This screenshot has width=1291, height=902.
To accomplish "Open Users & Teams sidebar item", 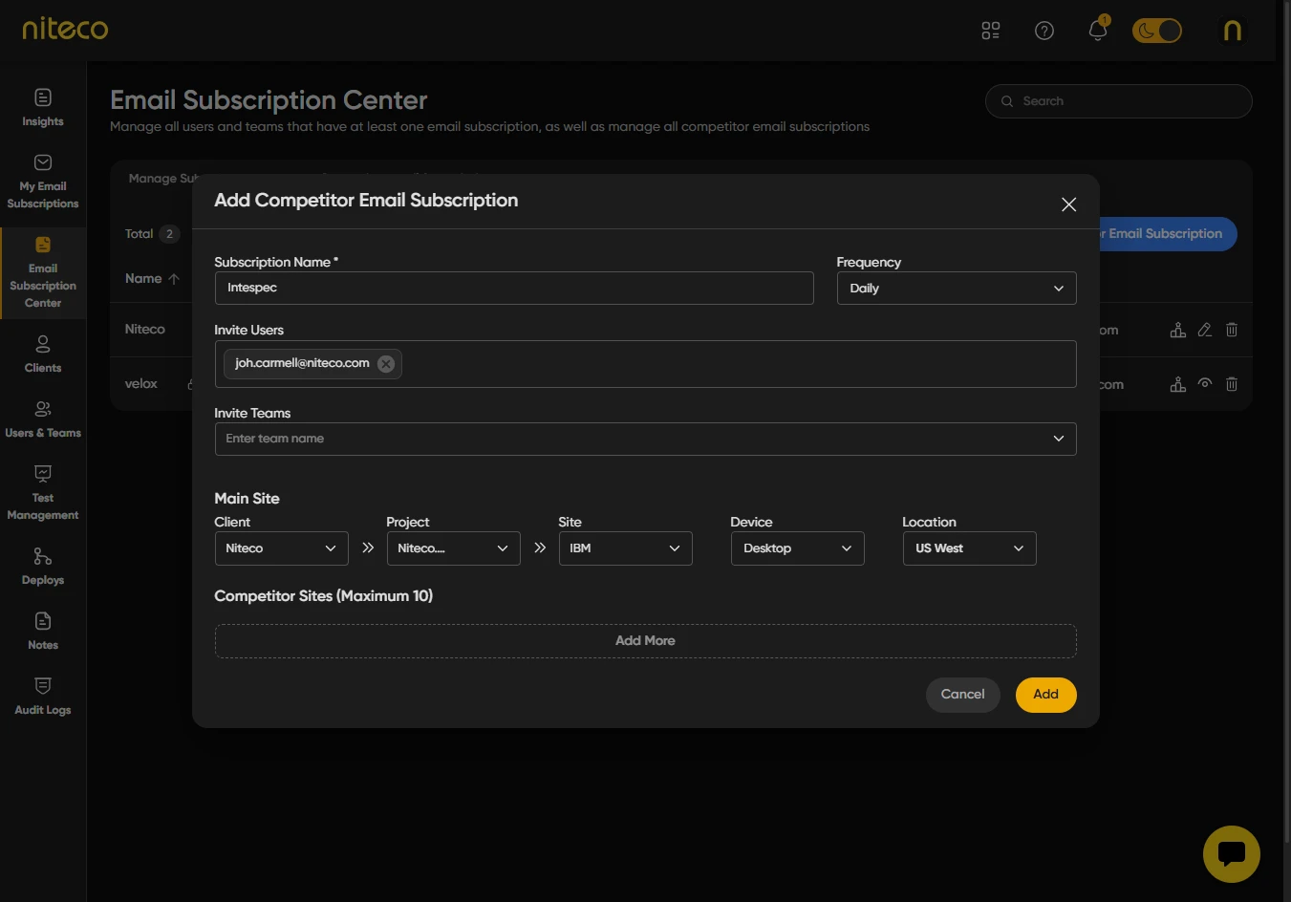I will pyautogui.click(x=43, y=419).
